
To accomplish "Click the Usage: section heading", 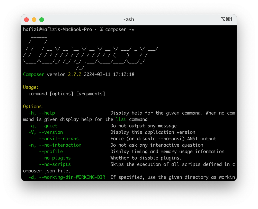I will coord(30,87).
